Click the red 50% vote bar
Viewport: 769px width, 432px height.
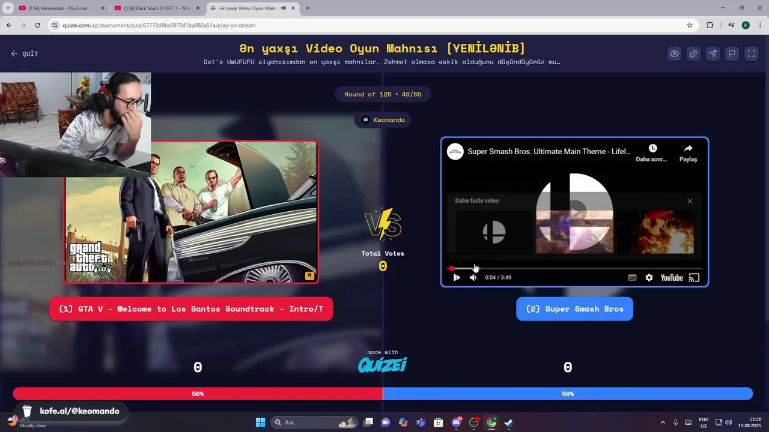coord(198,394)
